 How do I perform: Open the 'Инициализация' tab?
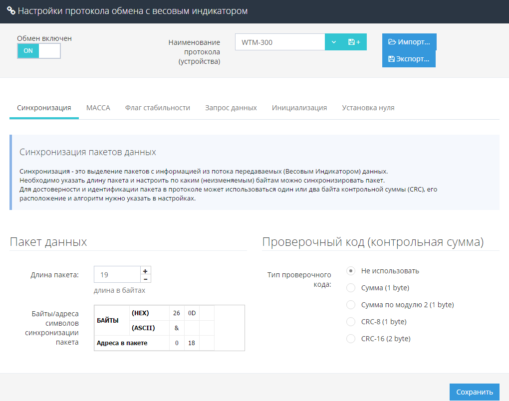pyautogui.click(x=299, y=108)
